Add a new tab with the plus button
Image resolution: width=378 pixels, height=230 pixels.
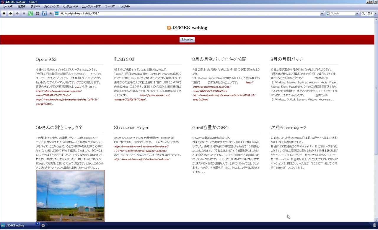(x=43, y=226)
